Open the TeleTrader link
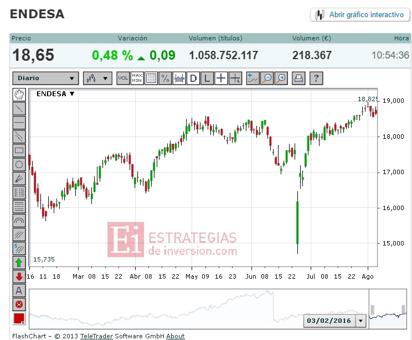This screenshot has width=412, height=340. click(96, 336)
